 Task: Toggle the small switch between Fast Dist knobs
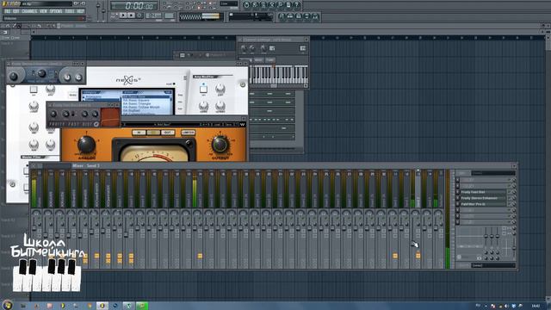coord(72,114)
